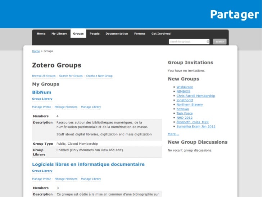This screenshot has width=262, height=197.
Task: Select 'You have no invitations.' text
Action: coord(186,71)
